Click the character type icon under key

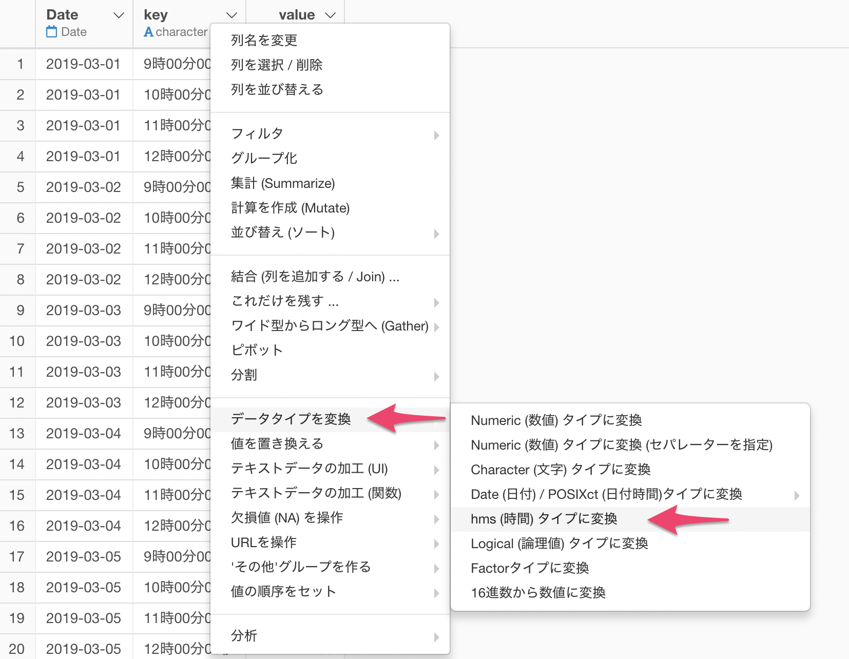(x=149, y=32)
